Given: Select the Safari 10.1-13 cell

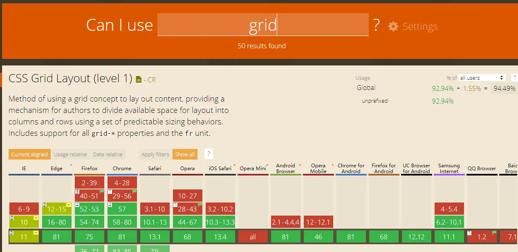Looking at the screenshot, I should click(x=155, y=222).
